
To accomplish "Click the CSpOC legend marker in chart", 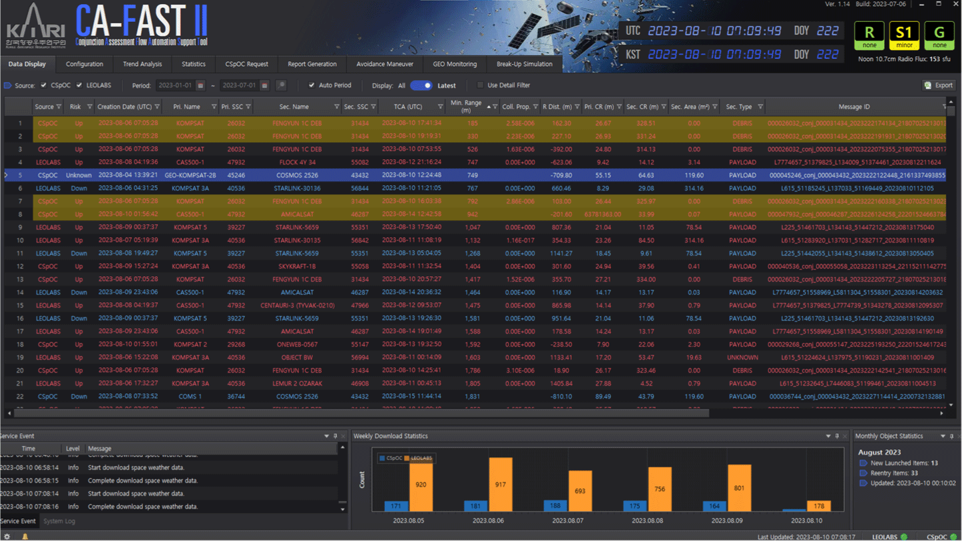I will (x=382, y=458).
